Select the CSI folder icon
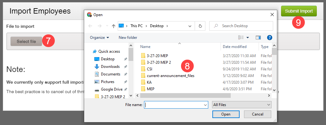The width and height of the screenshot is (326, 125). point(143,69)
